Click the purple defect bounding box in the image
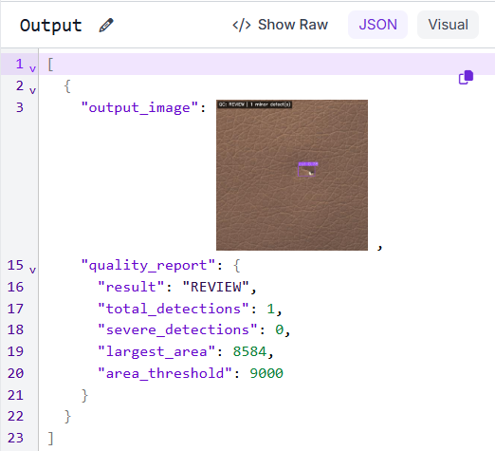This screenshot has height=451, width=495. 306,169
